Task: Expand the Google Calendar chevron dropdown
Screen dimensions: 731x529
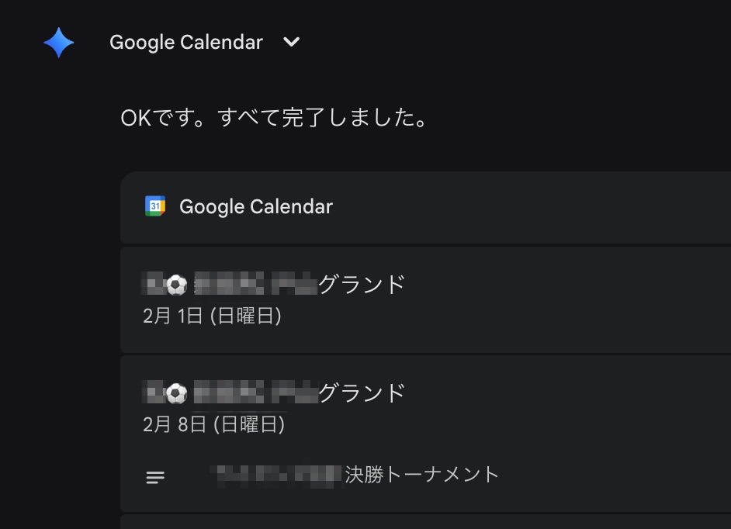Action: coord(292,43)
